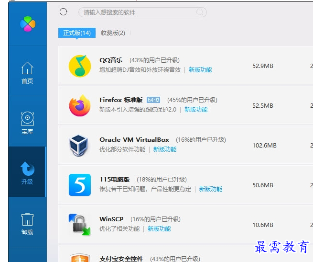Viewport: 313px width, 262px height.
Task: Click (18%的用户已升级) on 115 row
Action: click(x=162, y=179)
